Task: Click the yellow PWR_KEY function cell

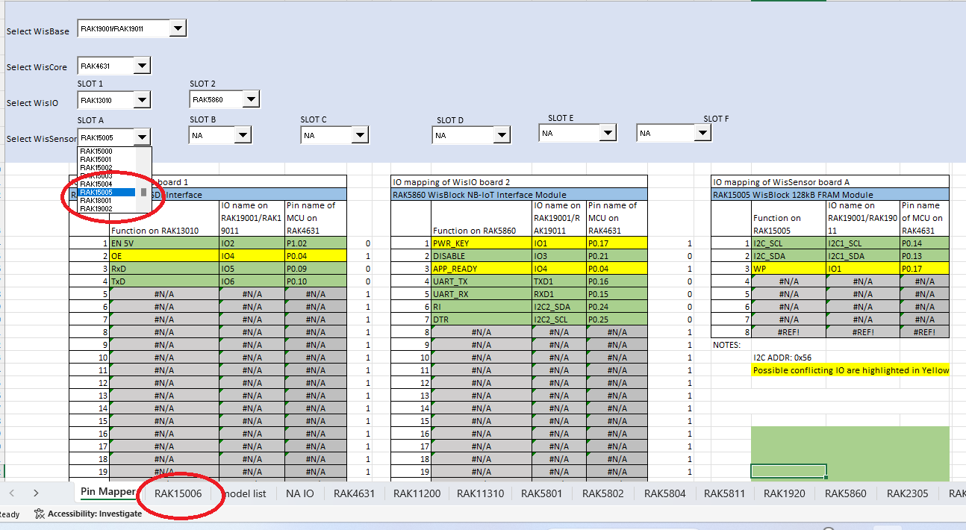Action: tap(481, 243)
